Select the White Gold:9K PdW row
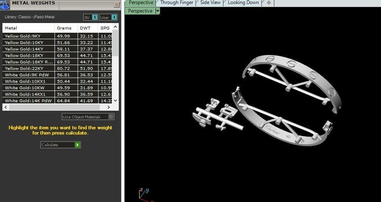 tap(57, 75)
